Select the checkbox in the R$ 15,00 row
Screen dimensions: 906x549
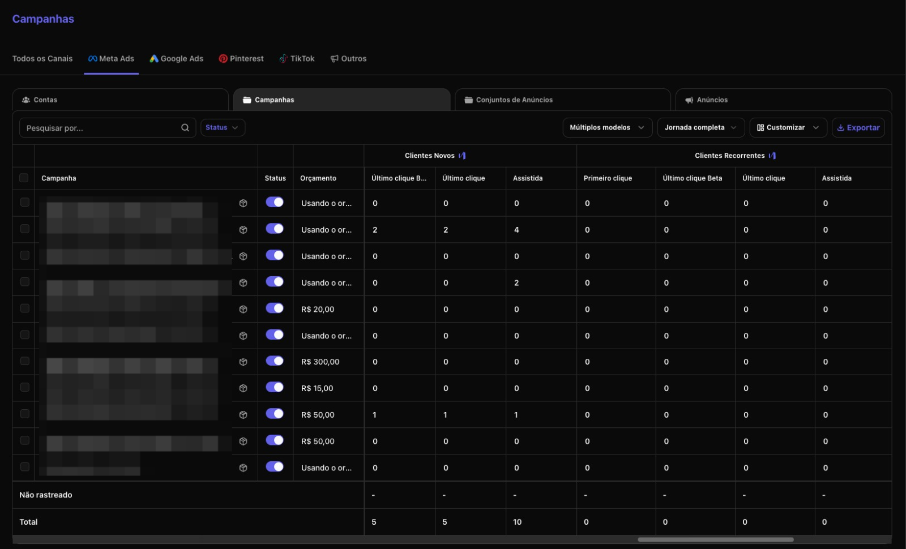pyautogui.click(x=25, y=387)
